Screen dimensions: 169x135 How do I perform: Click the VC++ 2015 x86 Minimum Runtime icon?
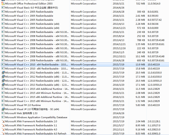pyautogui.click(x=3, y=101)
